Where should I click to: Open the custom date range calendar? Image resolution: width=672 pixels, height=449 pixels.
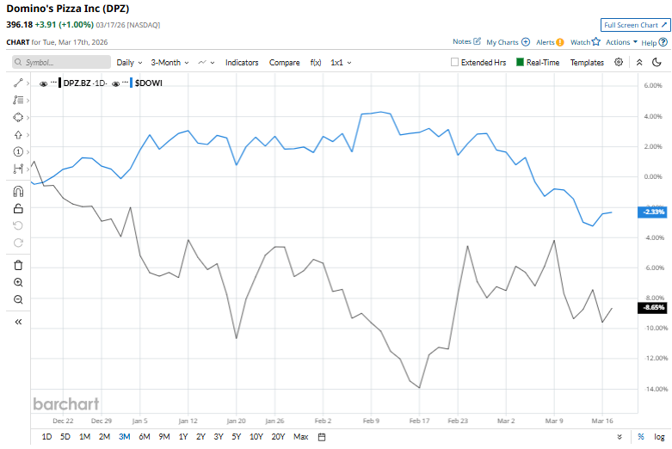[321, 437]
